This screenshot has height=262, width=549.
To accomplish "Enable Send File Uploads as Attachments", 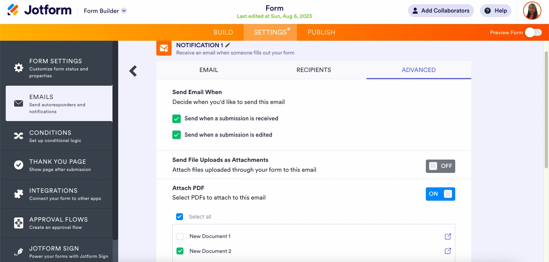I will tap(440, 166).
